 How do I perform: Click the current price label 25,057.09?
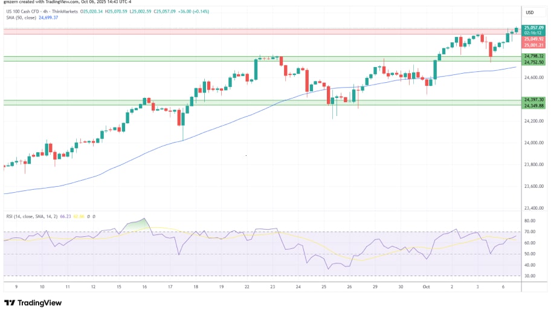coord(534,27)
